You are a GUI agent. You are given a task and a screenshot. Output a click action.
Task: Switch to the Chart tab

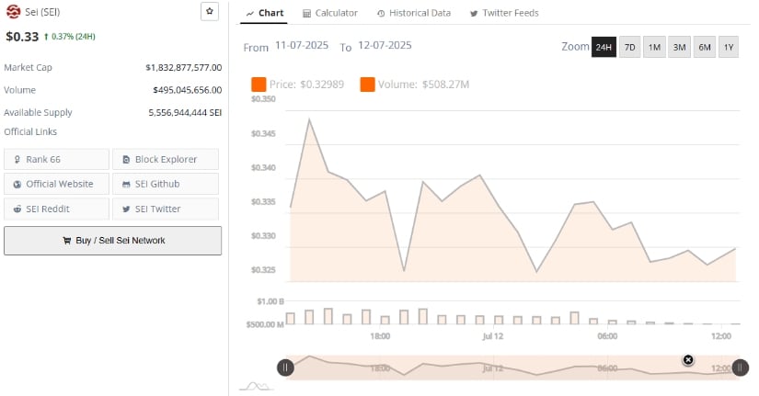coord(264,13)
